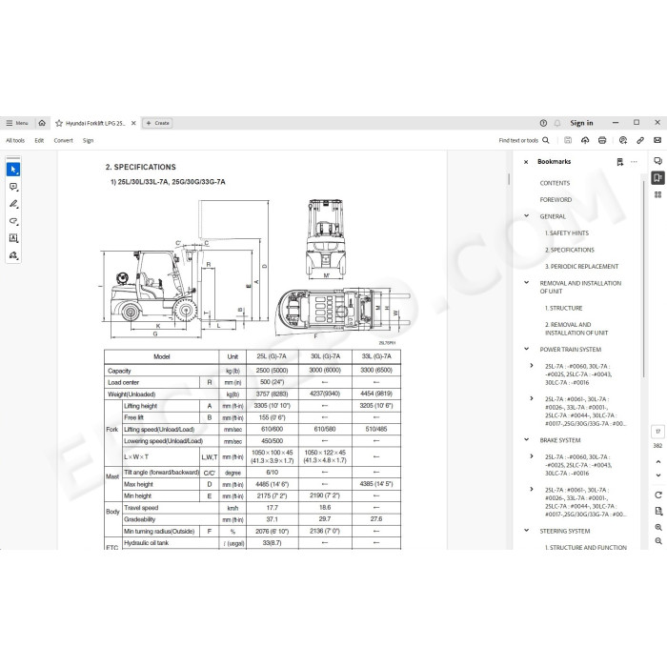Click the cloud upload icon

pos(585,140)
